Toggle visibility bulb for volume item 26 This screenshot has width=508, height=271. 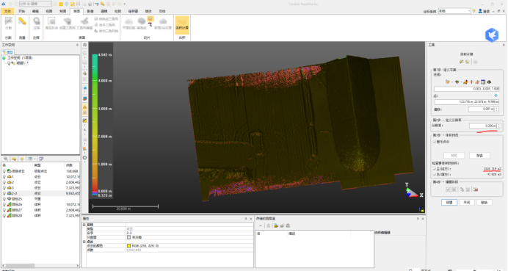coord(4,205)
